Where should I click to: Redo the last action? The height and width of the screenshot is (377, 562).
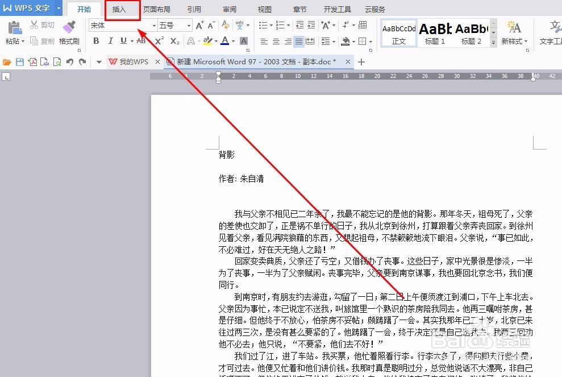pyautogui.click(x=83, y=62)
